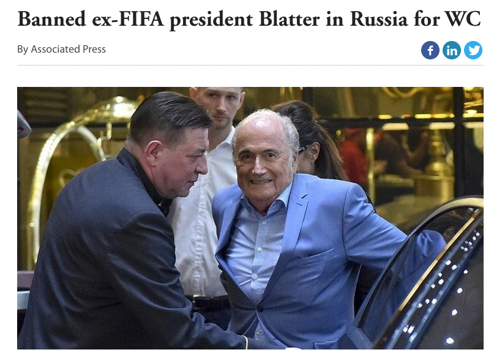This screenshot has width=494, height=355.
Task: Share the article via Twitter bird icon
Action: click(473, 50)
